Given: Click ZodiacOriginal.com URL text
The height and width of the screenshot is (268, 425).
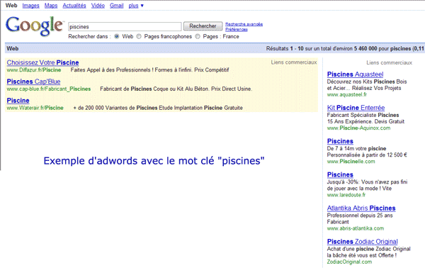Looking at the screenshot, I should (x=349, y=262).
